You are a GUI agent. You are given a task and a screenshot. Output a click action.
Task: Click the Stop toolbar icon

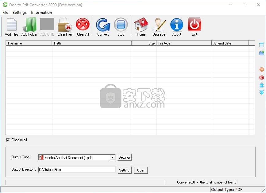coord(121,25)
